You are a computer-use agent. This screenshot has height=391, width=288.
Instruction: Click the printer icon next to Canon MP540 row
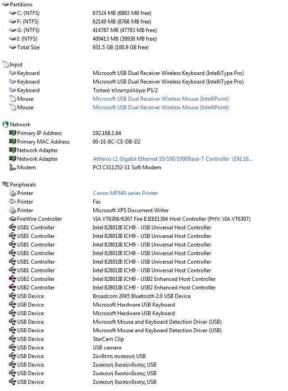tap(13, 193)
